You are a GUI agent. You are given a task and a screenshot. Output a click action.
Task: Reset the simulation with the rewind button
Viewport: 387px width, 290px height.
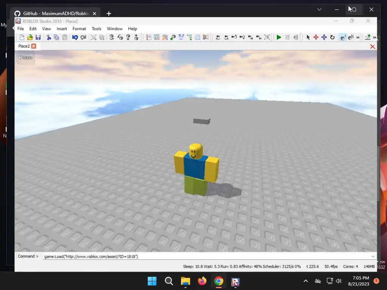(x=296, y=37)
